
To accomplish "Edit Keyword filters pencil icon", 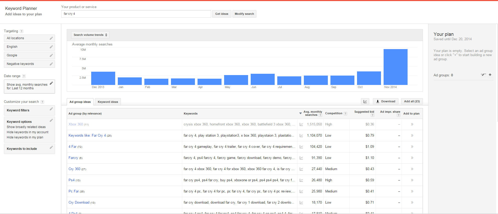I will (x=51, y=109).
